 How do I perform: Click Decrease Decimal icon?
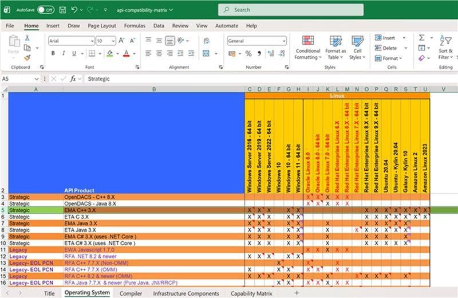coord(282,53)
